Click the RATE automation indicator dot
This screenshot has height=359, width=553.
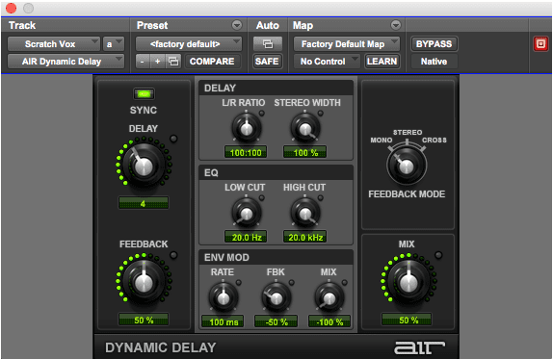(x=239, y=283)
